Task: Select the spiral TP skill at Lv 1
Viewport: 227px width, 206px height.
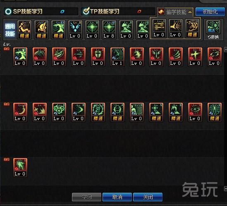Action: (x=117, y=57)
